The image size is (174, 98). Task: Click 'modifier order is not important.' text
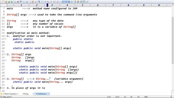(x=37, y=36)
